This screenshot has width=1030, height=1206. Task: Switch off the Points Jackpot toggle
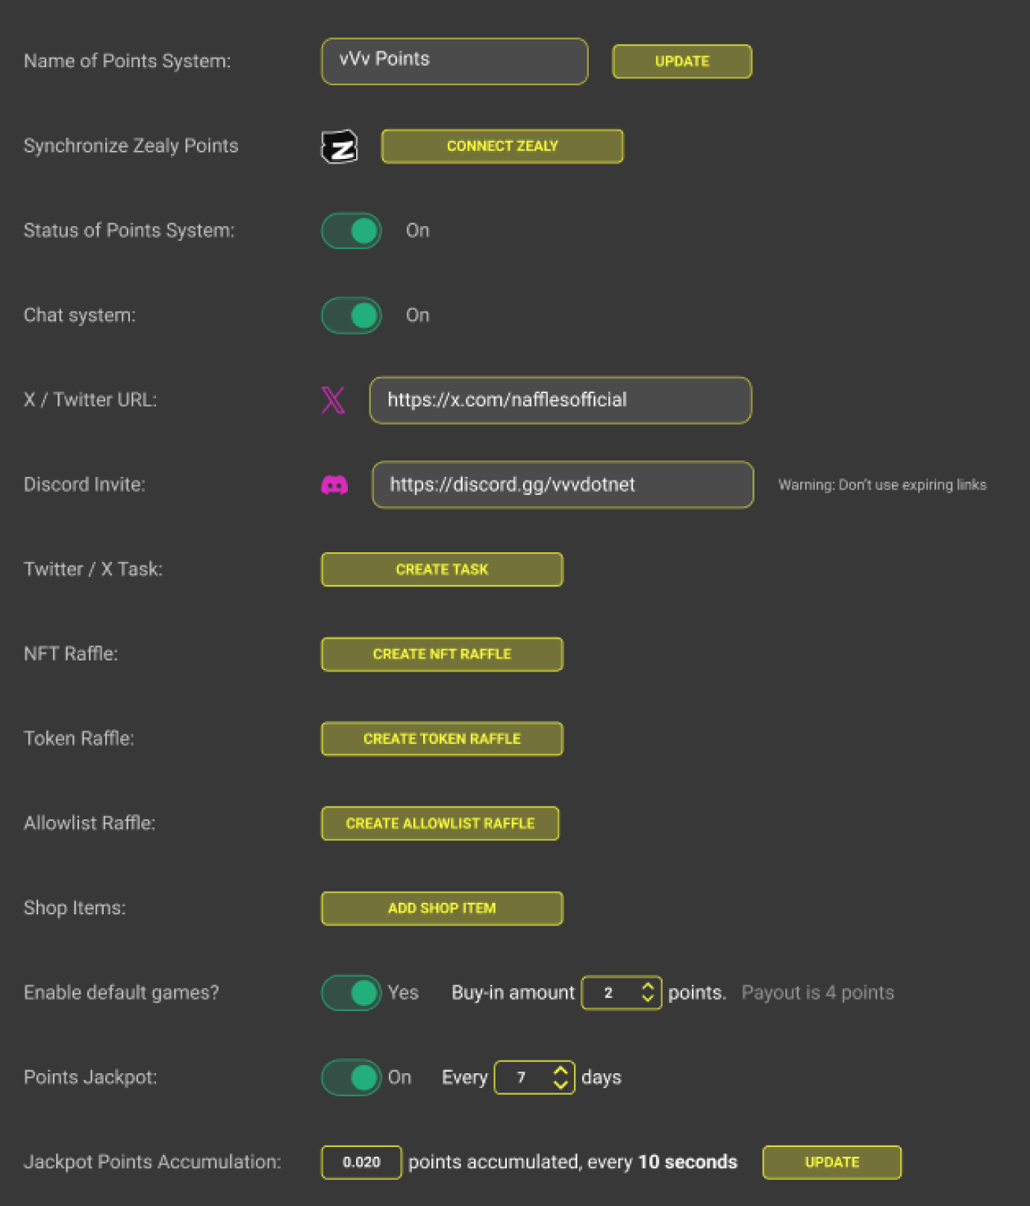point(352,1078)
